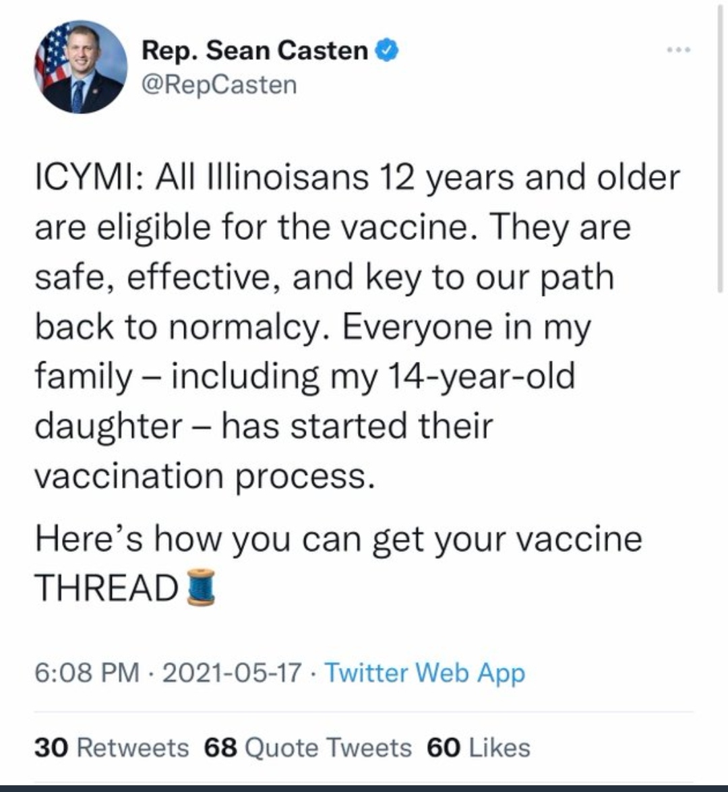Viewport: 728px width, 792px height.
Task: Click the 2021-05-17 post date
Action: (231, 673)
